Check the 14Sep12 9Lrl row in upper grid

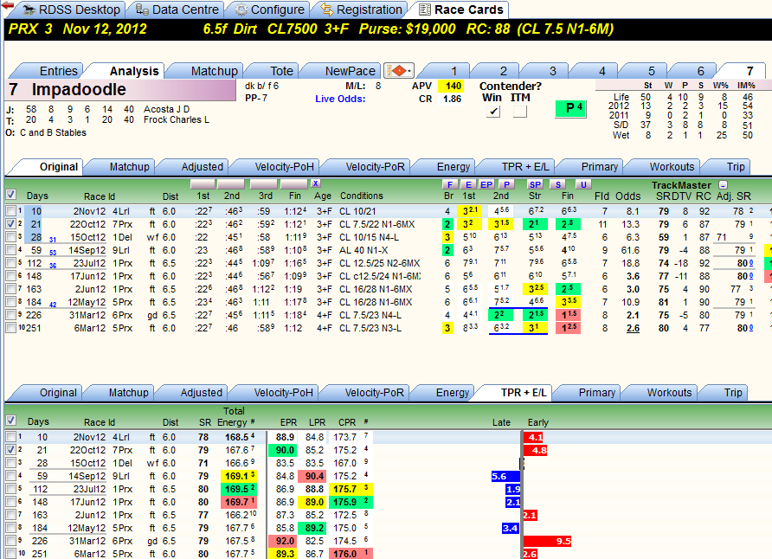tap(11, 250)
